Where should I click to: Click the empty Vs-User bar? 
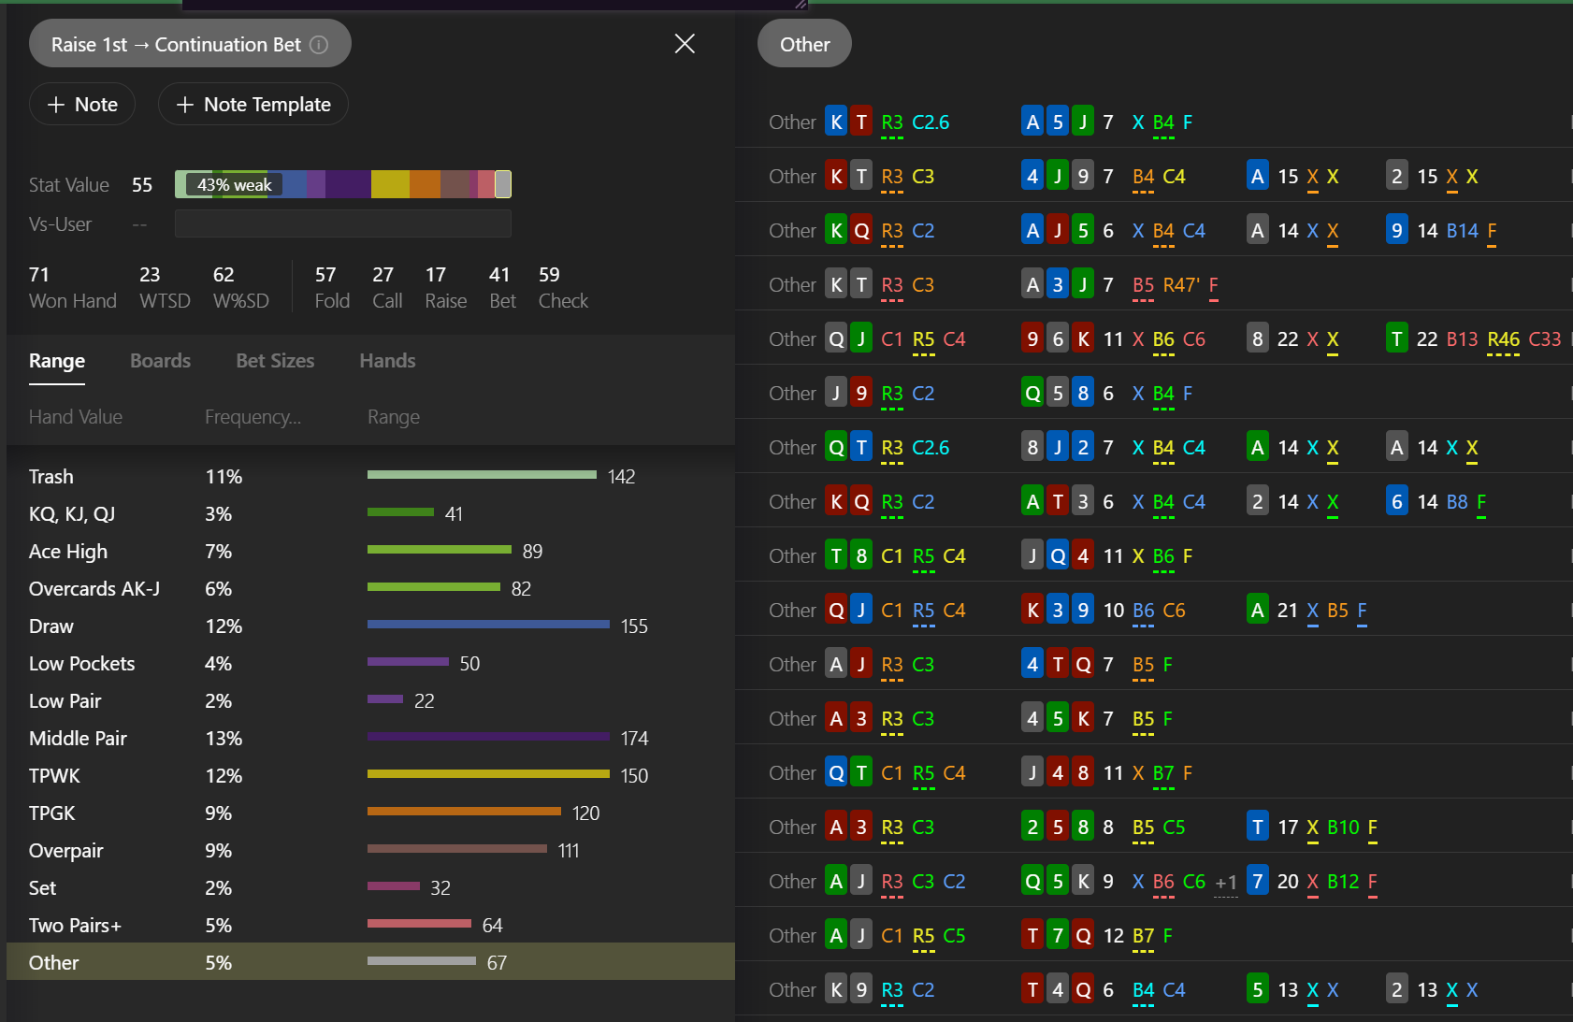pos(342,223)
